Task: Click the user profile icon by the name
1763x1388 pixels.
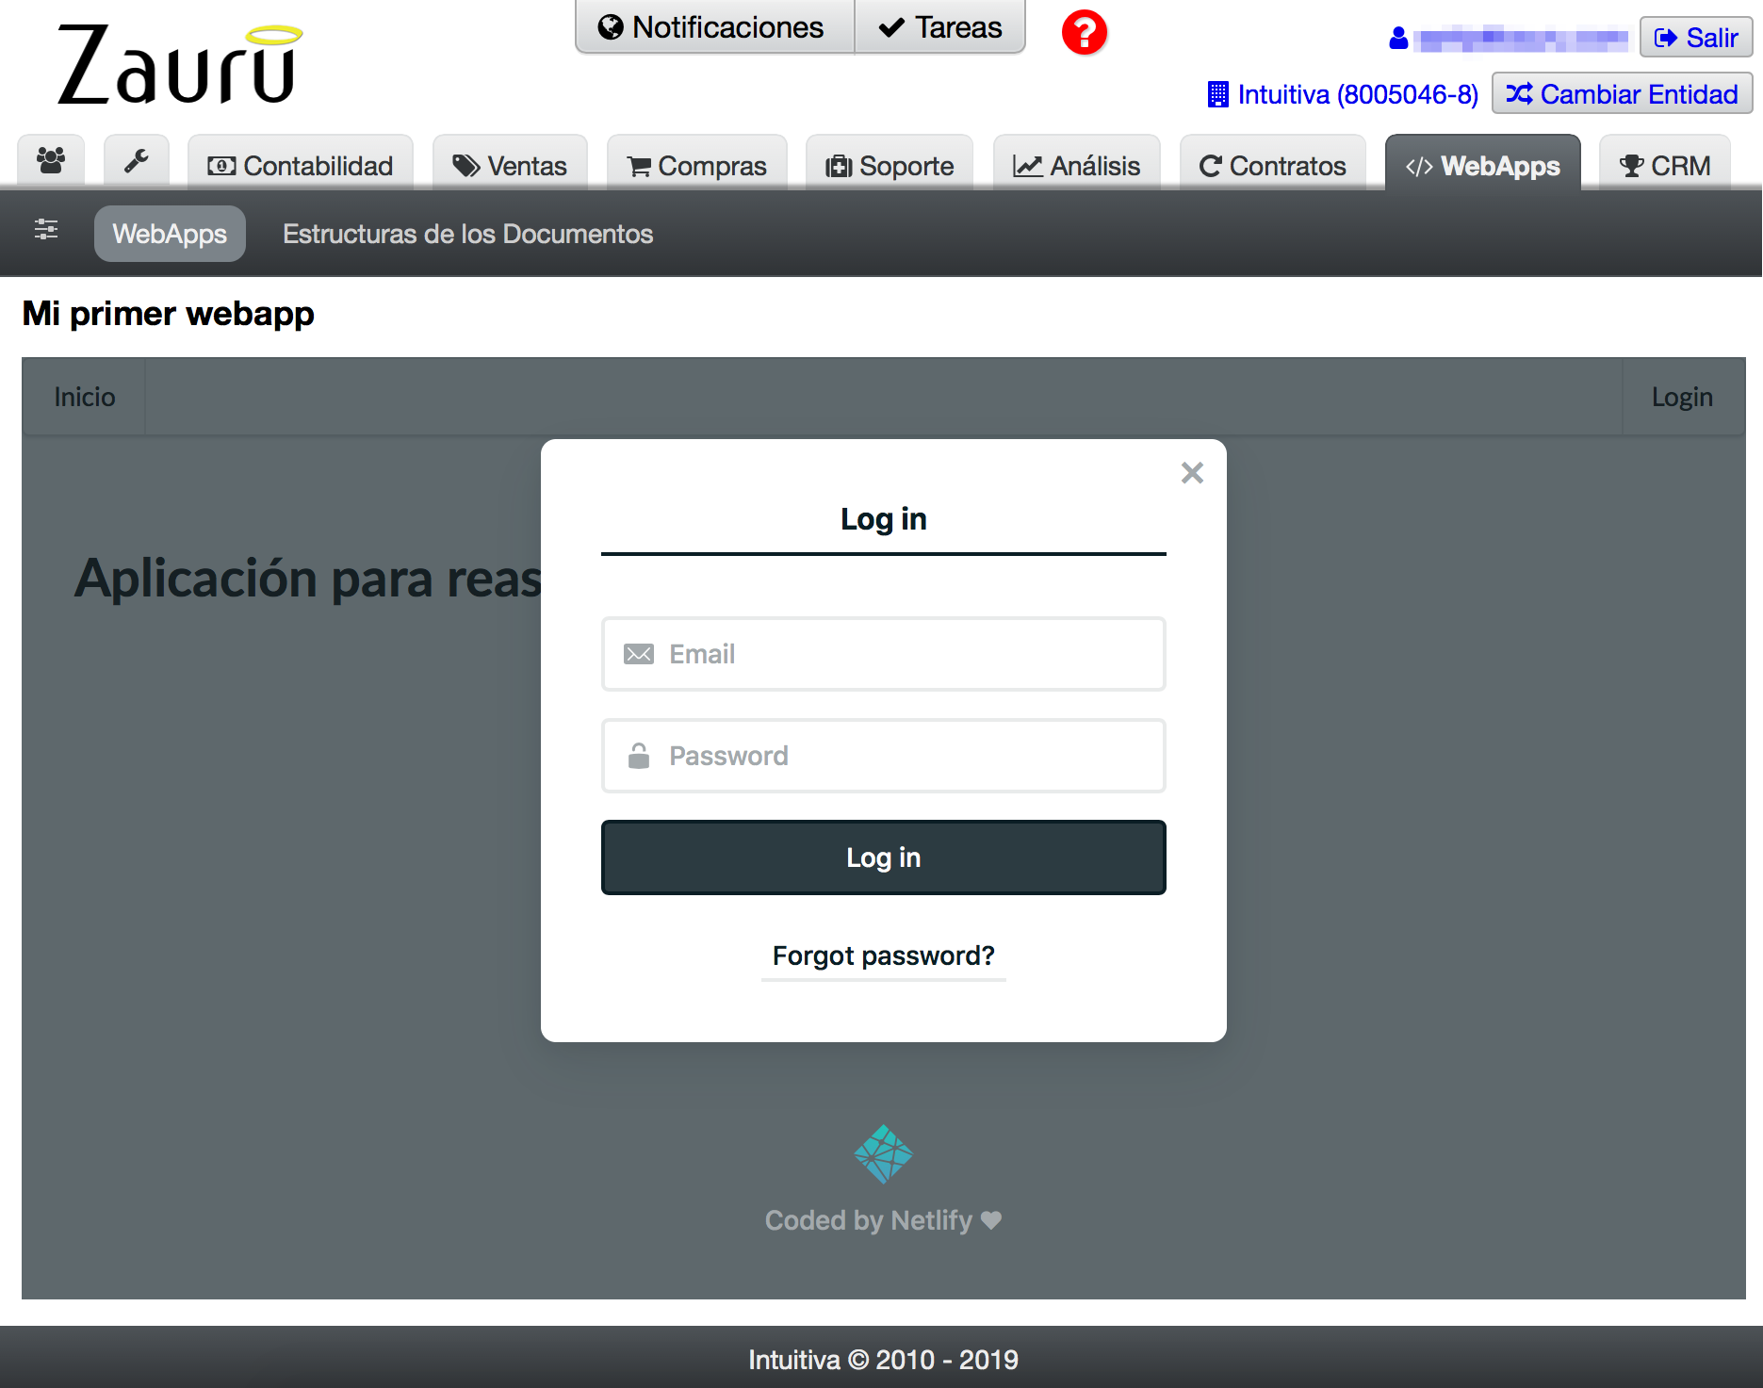Action: pyautogui.click(x=1398, y=39)
